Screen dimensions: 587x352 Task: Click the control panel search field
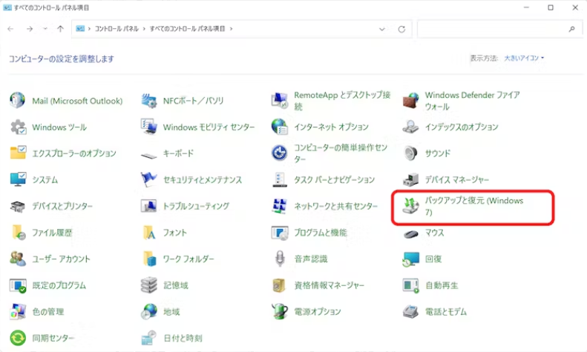tap(499, 29)
